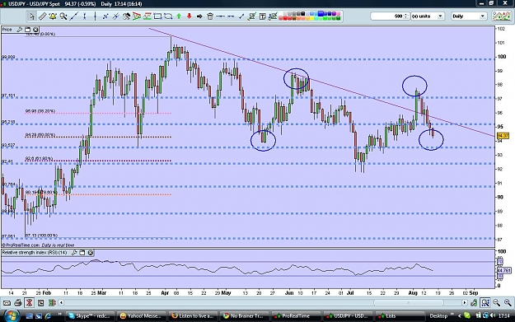
Task: Select the text T tool
Action: pos(262,16)
